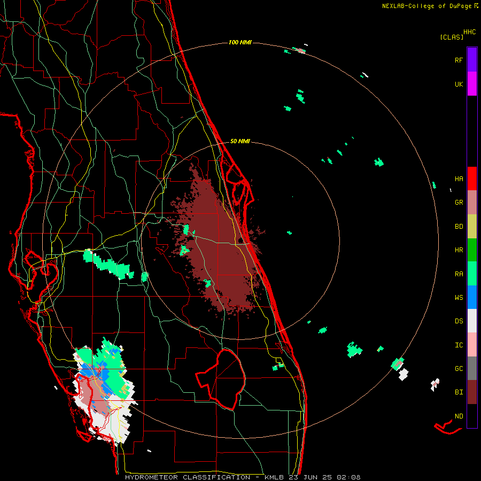The height and width of the screenshot is (481, 481).
Task: Click the ND legend label
Action: 459,416
